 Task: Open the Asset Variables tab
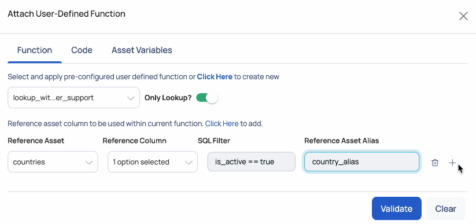(x=142, y=50)
